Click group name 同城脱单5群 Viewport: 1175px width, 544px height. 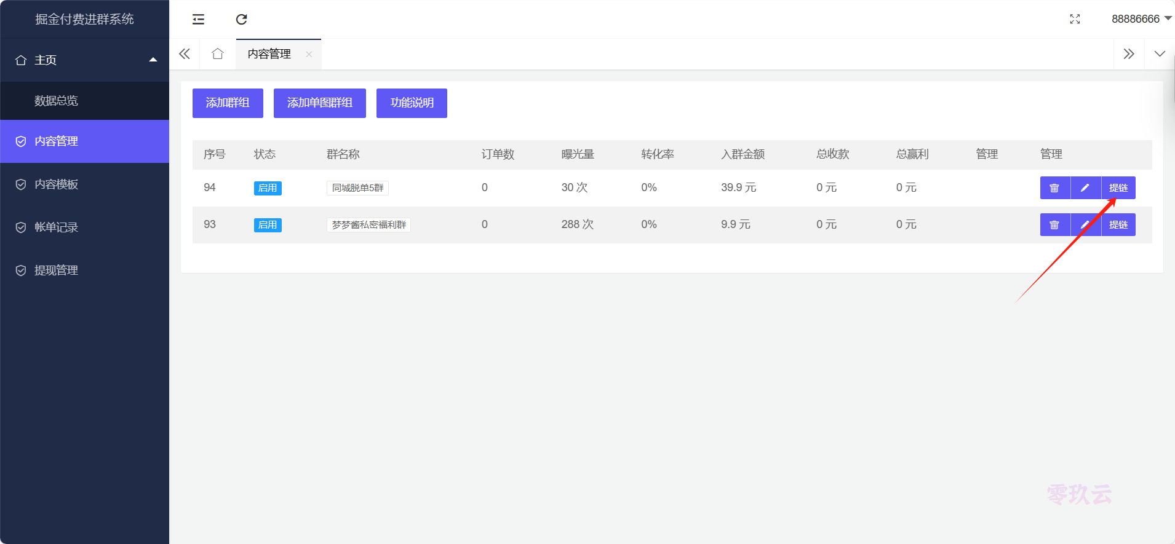(x=357, y=188)
